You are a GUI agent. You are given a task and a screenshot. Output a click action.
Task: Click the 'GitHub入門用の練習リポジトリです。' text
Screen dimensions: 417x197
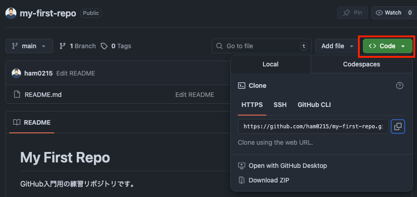[77, 184]
